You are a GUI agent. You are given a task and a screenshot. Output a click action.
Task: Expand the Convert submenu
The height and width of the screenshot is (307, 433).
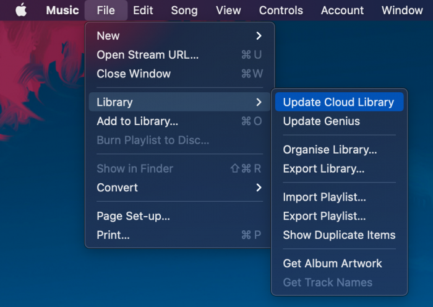coord(179,188)
